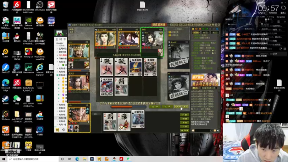The height and width of the screenshot is (162, 288).
Task: Launch GeForce Experience from the desktop
Action: click(28, 23)
